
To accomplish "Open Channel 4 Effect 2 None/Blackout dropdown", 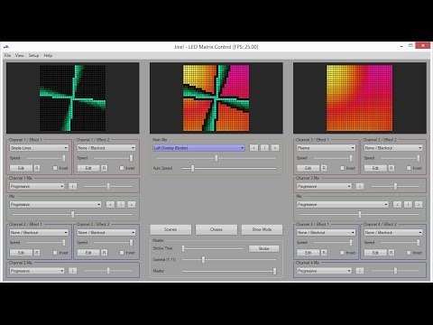I will [x=393, y=232].
